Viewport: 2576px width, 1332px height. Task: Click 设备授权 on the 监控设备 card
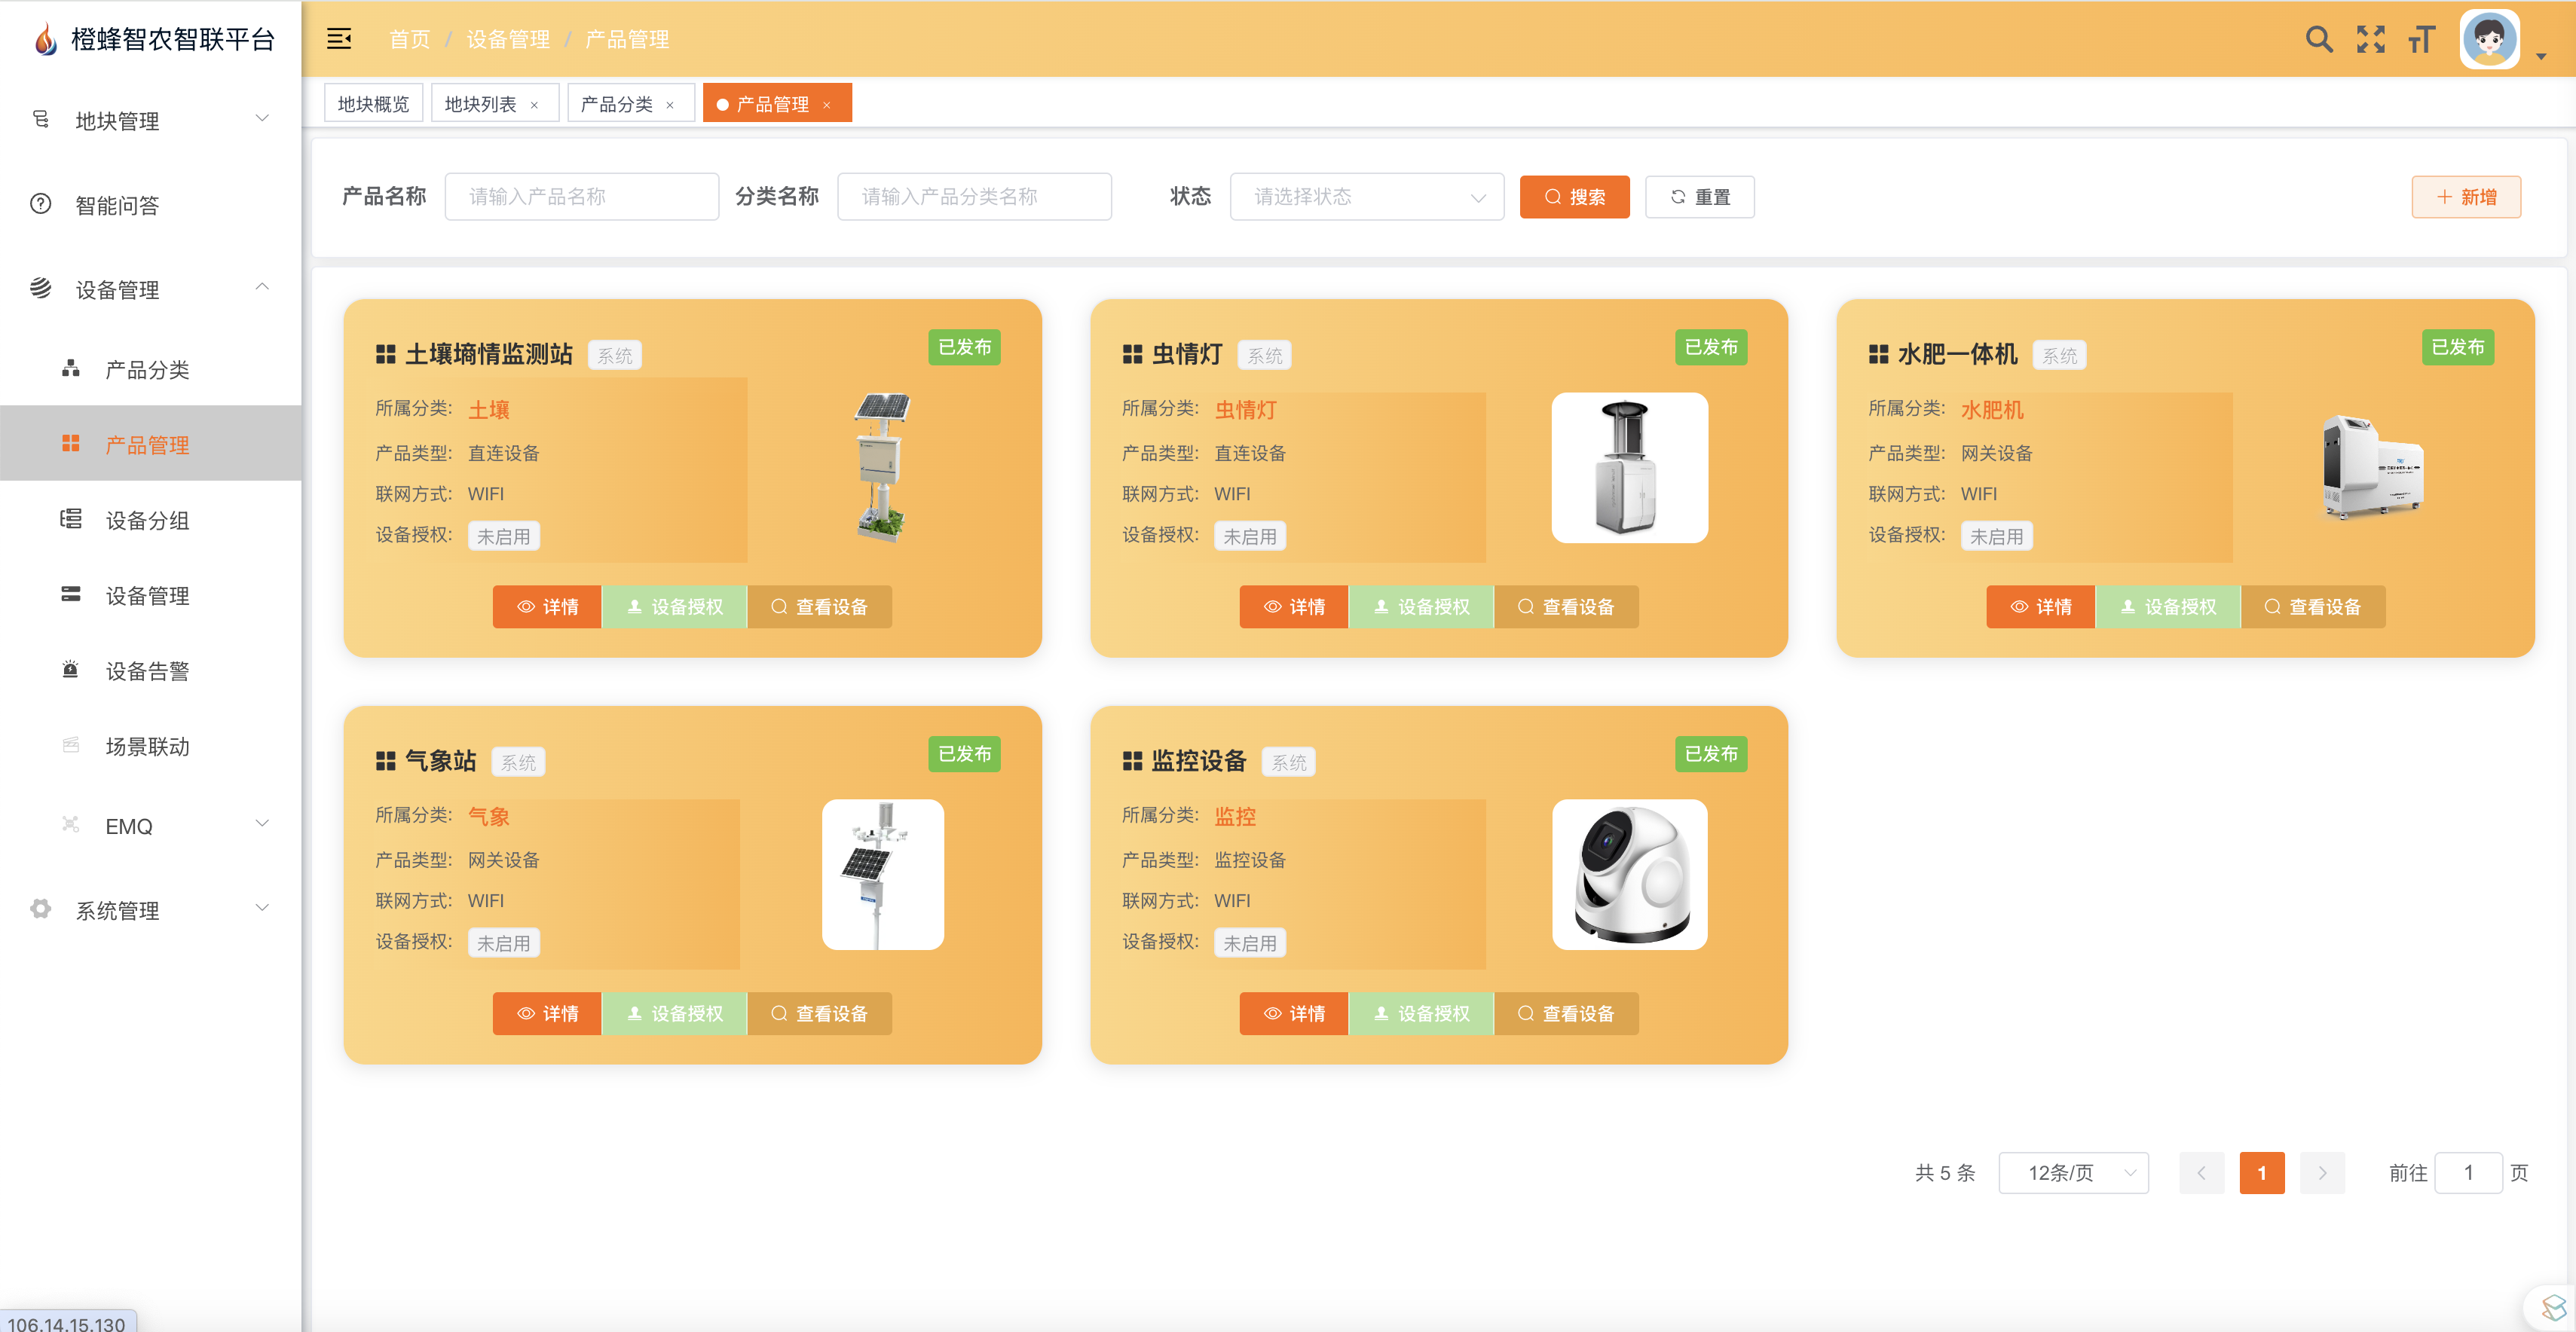tap(1422, 1013)
